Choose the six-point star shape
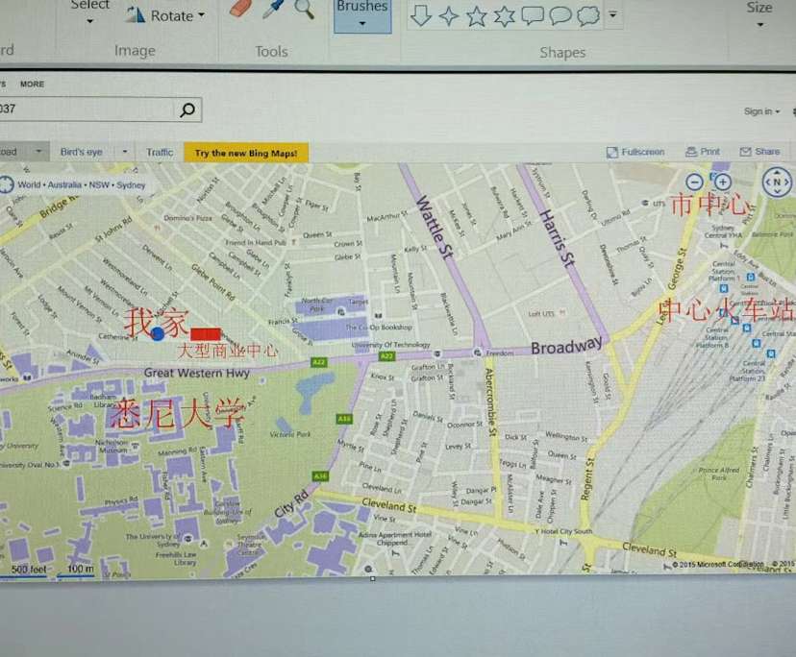 [504, 16]
